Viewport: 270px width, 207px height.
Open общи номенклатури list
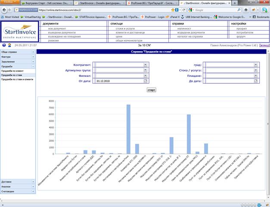click(129, 40)
